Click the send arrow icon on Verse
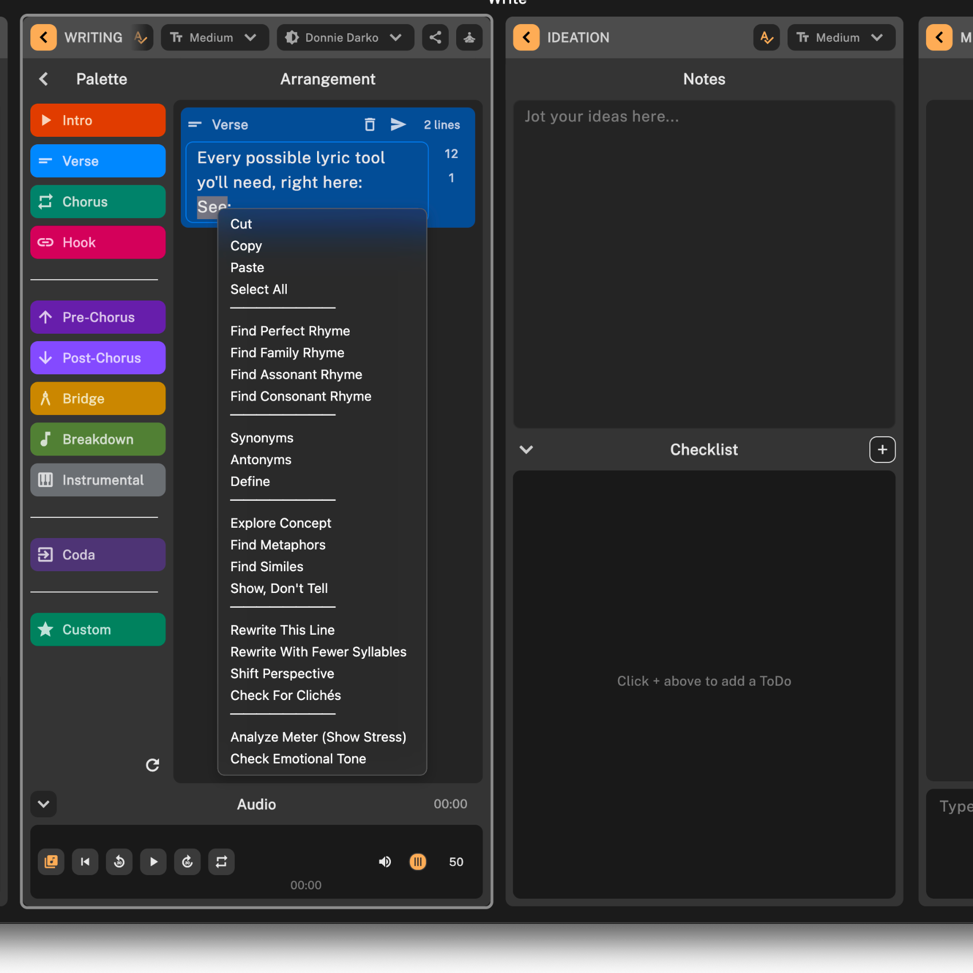 pos(398,125)
